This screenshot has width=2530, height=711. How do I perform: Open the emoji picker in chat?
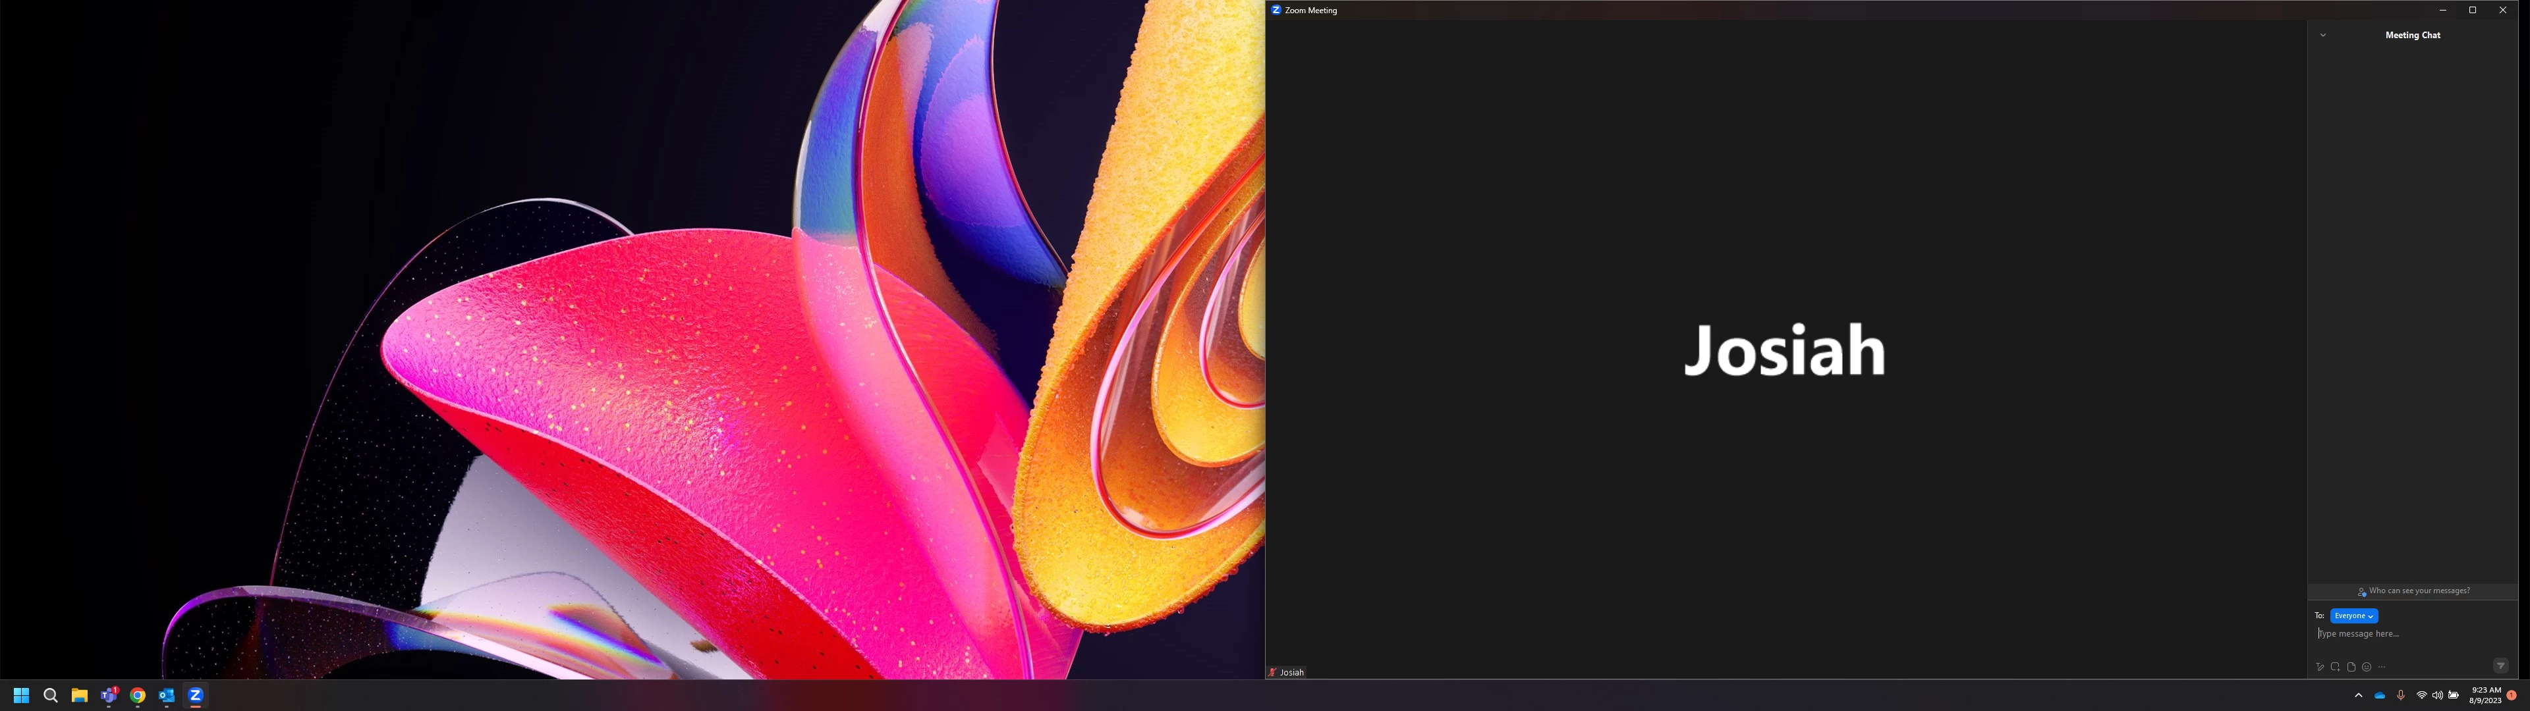(x=2367, y=667)
